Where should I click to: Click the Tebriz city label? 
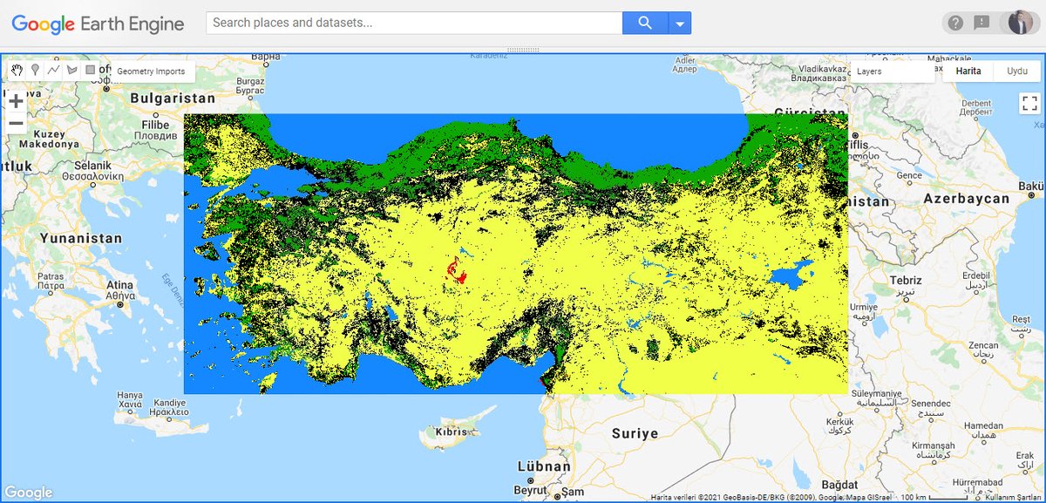[x=904, y=280]
